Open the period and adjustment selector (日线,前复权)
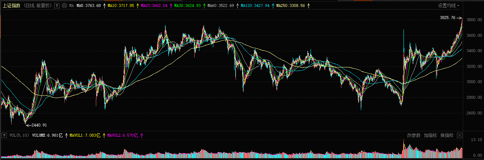Viewport: 484px width, 160px height. click(38, 6)
